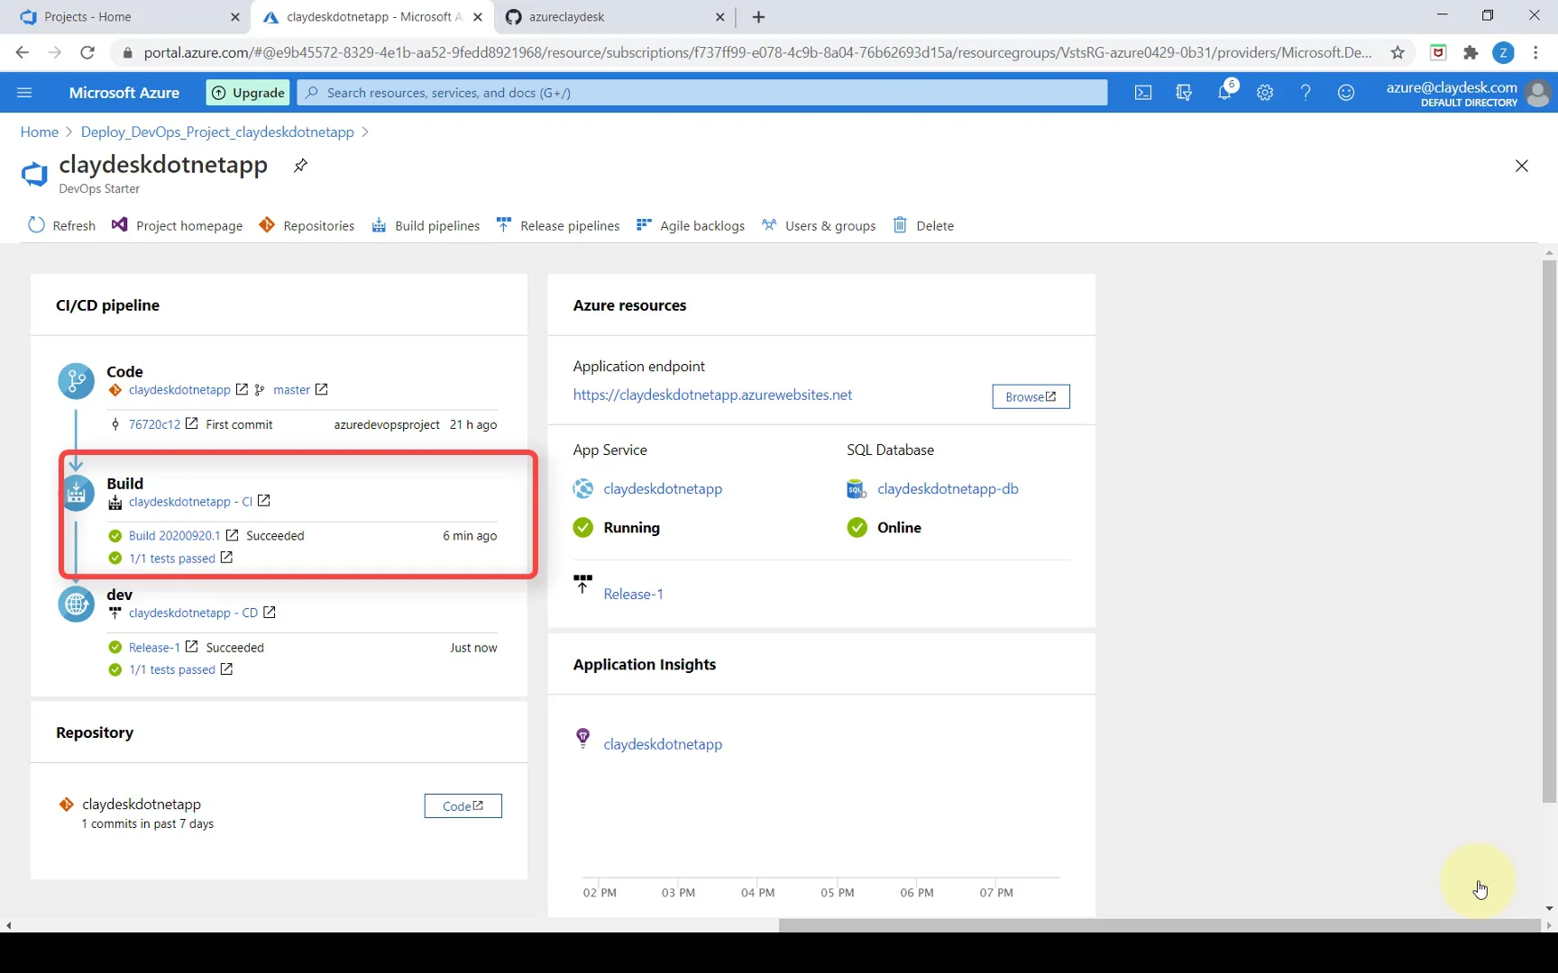Open the Notifications bell
Viewport: 1558px width, 973px height.
[1224, 92]
